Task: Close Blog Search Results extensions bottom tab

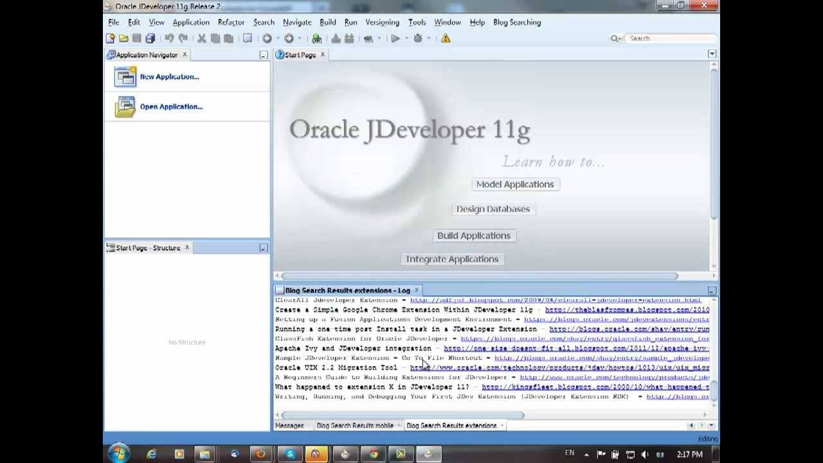Action: click(502, 425)
